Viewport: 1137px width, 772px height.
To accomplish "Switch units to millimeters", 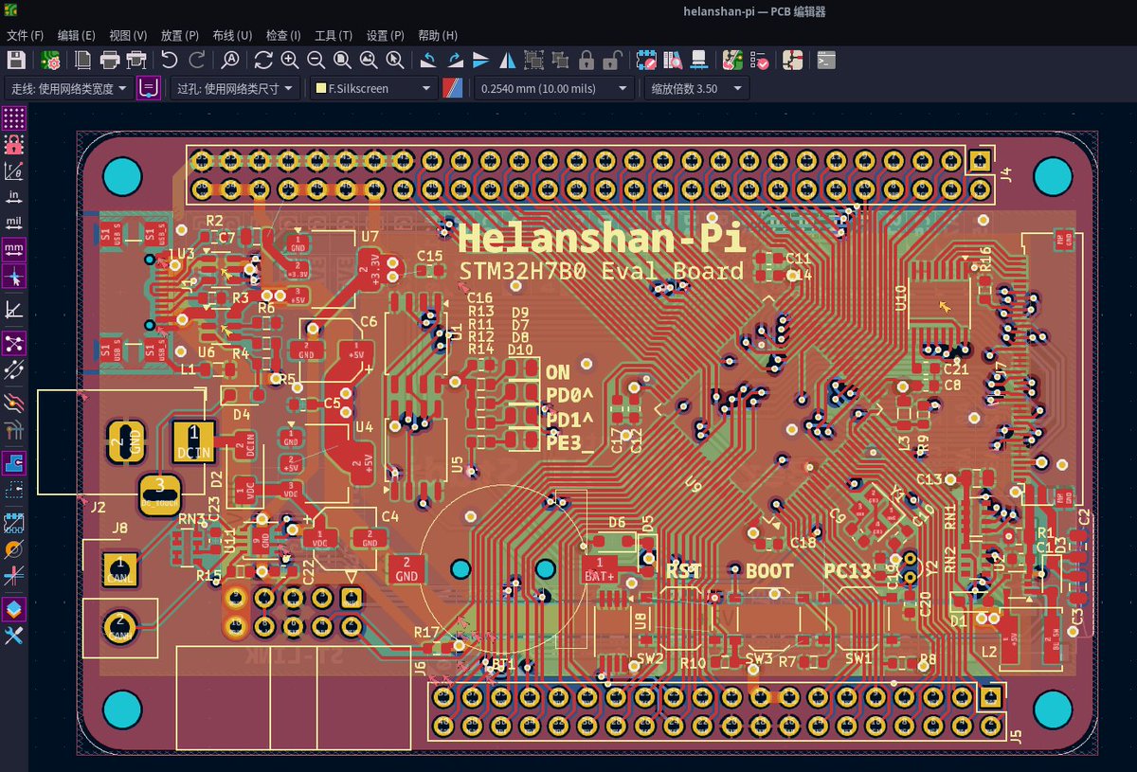I will pos(13,251).
